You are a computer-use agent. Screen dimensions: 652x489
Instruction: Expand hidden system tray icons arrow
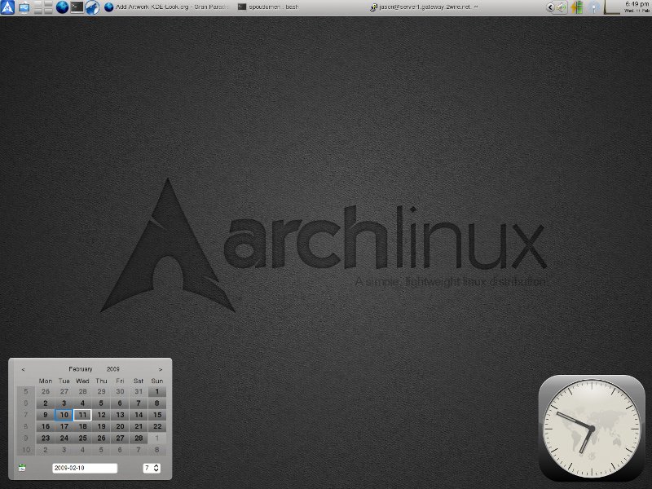pos(550,7)
